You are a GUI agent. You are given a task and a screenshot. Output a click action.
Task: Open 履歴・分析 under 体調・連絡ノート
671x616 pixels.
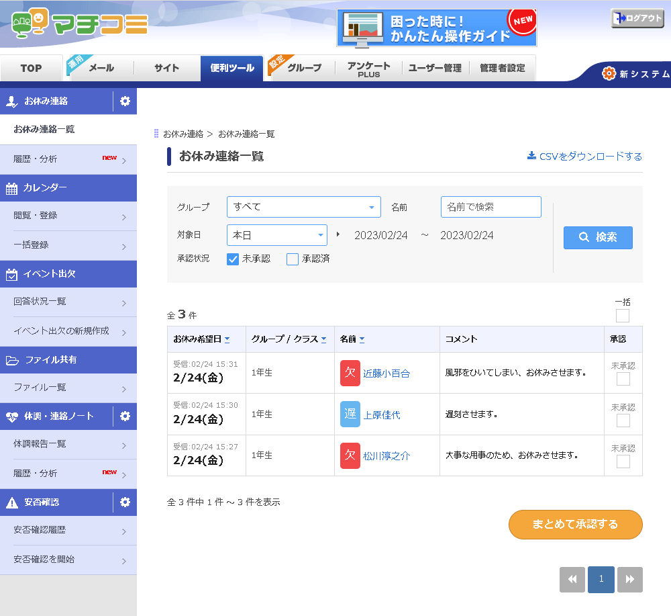(68, 474)
